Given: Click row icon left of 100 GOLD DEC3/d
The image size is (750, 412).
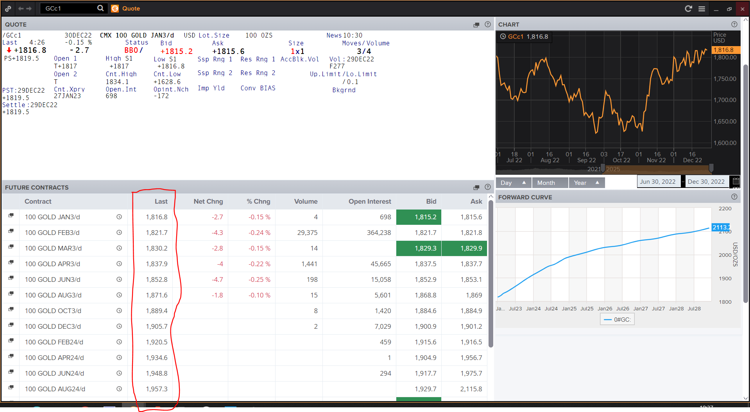Looking at the screenshot, I should click(11, 325).
